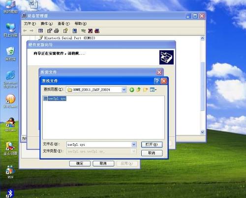Click the question-mark help button in Find File title bar
The image size is (246, 198).
click(157, 81)
